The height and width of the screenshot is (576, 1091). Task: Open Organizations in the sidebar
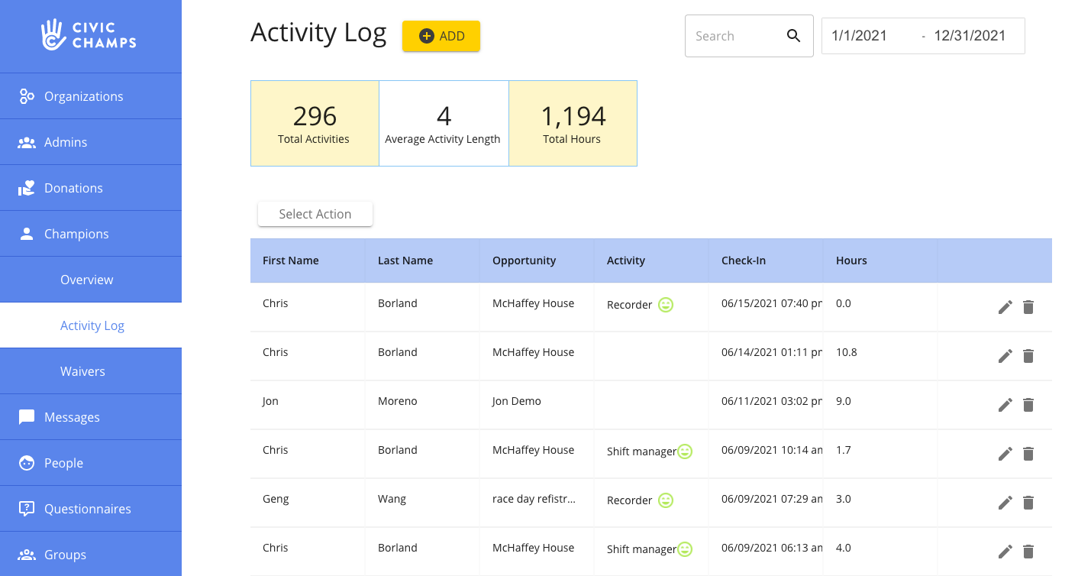(83, 96)
